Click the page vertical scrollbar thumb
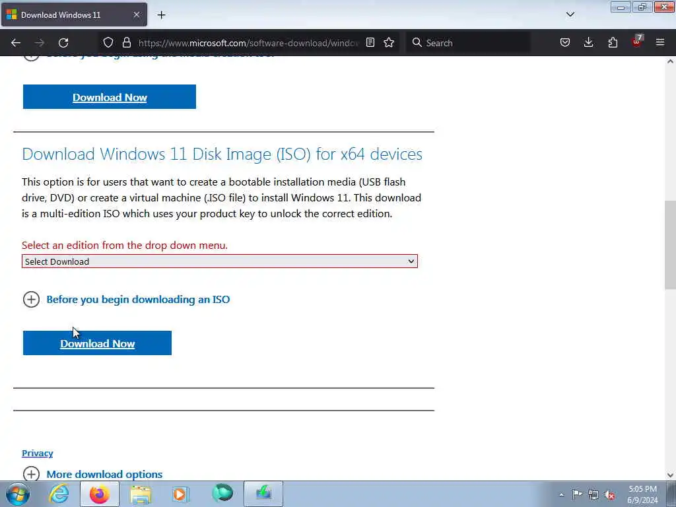This screenshot has height=507, width=676. click(x=670, y=244)
